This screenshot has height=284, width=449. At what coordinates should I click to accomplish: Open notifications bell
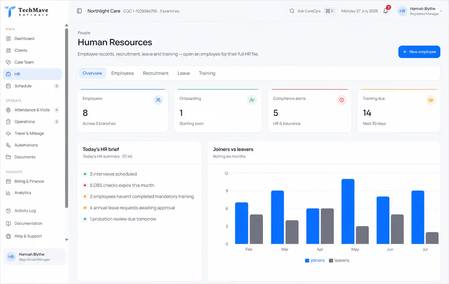tap(385, 11)
